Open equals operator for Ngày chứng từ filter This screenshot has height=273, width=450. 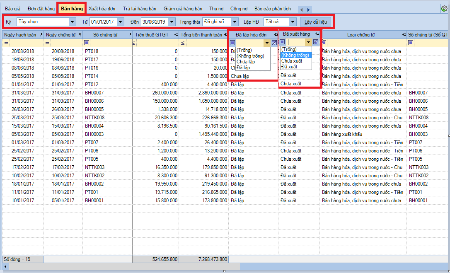click(x=47, y=43)
